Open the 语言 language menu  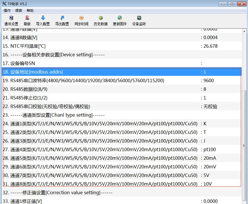click(x=19, y=11)
